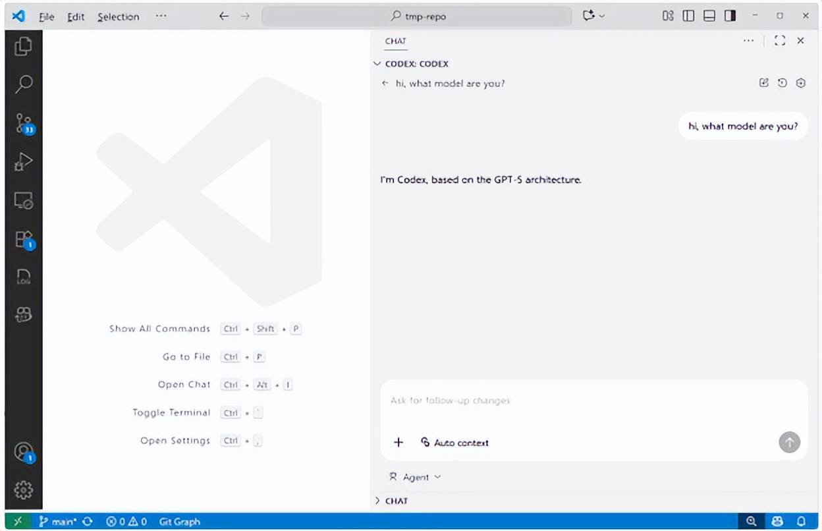
Task: Send message with the up-arrow button
Action: coord(789,442)
